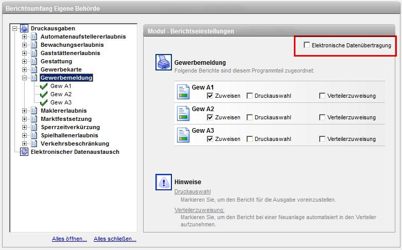The image size is (402, 250).
Task: Check Verteilerzuweisung for Gew A3
Action: pos(322,139)
